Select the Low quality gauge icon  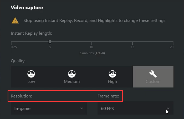point(31,74)
